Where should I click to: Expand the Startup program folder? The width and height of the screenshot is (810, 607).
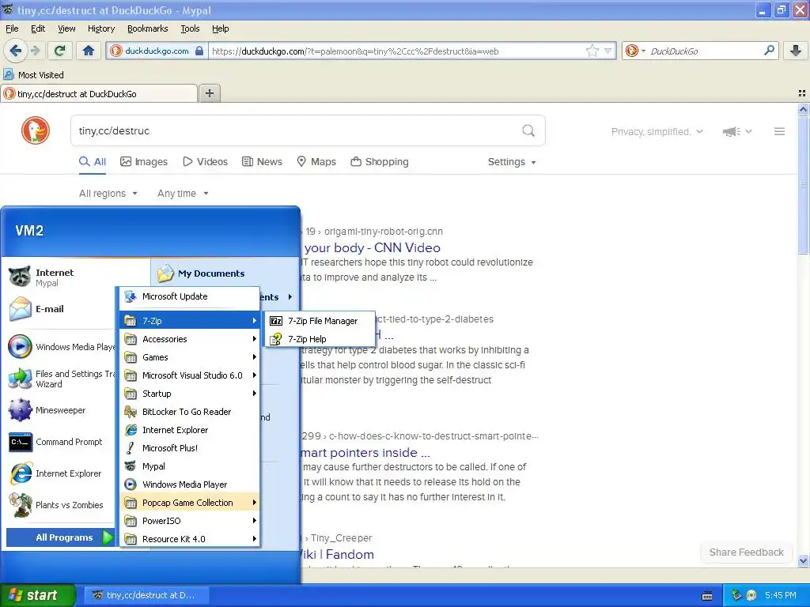(x=190, y=394)
